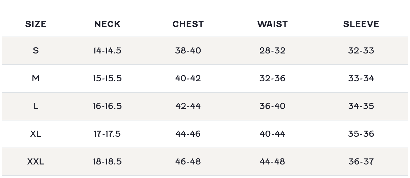Screen dimensions: 410x178
Task: Click waist measurement 36-40
Action: point(272,106)
